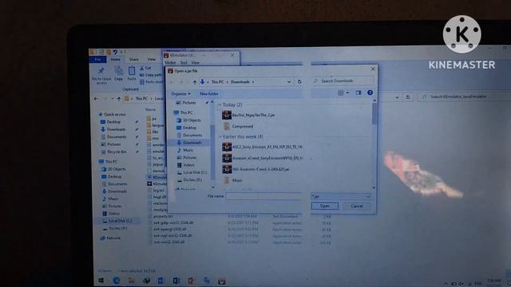Select Du lieu (D:) in dialog tree

click(190, 179)
